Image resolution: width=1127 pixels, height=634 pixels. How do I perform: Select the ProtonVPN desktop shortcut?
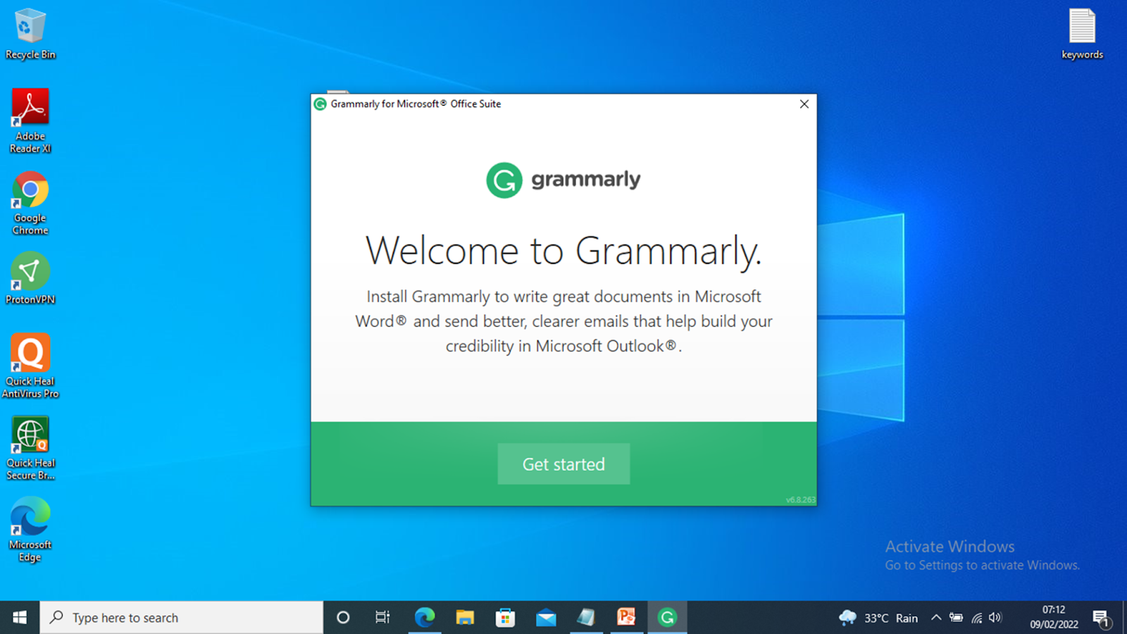point(30,279)
